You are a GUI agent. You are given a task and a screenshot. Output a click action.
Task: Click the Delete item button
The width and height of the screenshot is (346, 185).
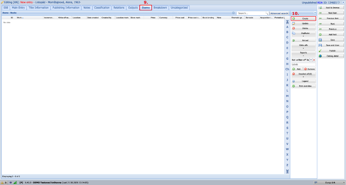click(303, 28)
